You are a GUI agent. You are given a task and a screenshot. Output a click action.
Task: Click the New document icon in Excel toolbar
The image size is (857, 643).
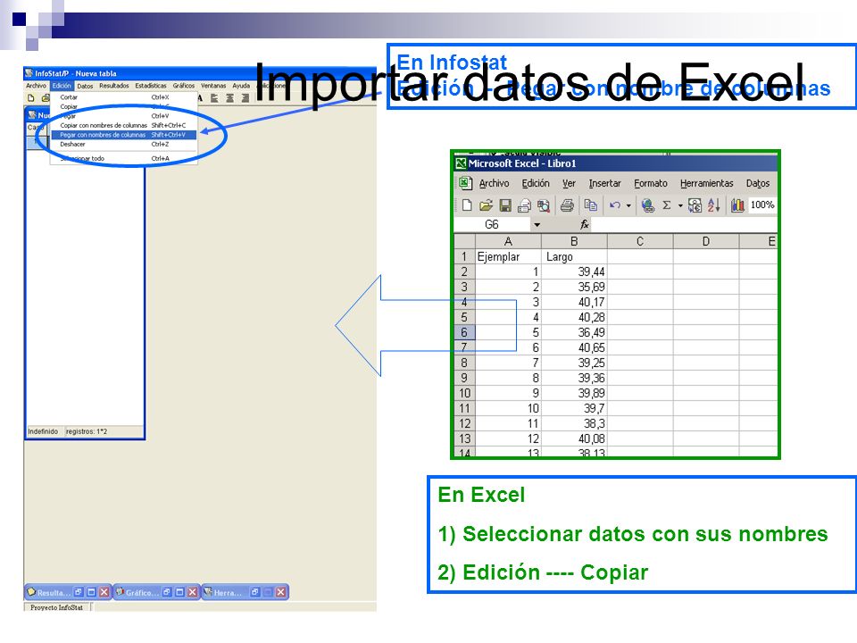pyautogui.click(x=467, y=205)
